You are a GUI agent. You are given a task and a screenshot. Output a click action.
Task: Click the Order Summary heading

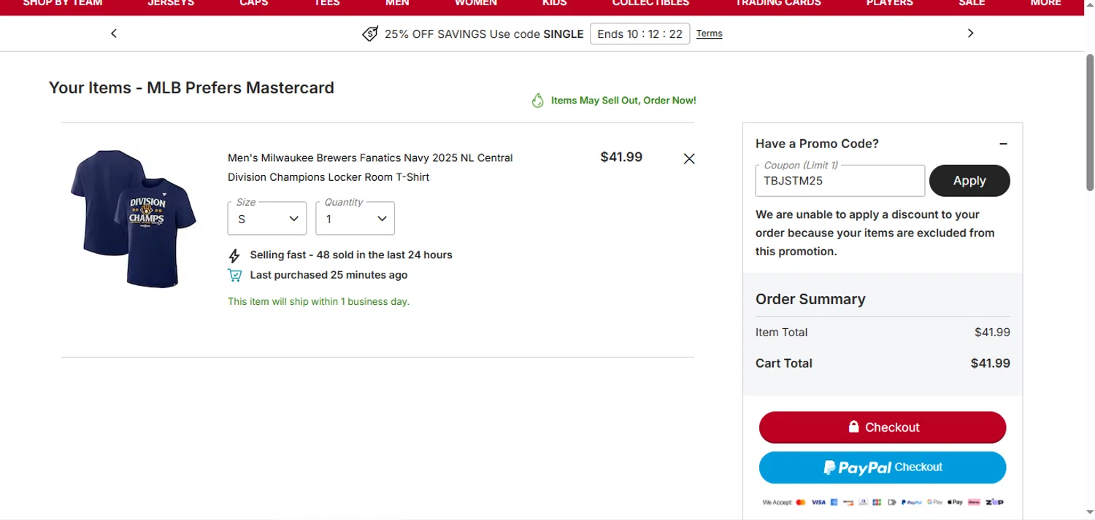810,299
